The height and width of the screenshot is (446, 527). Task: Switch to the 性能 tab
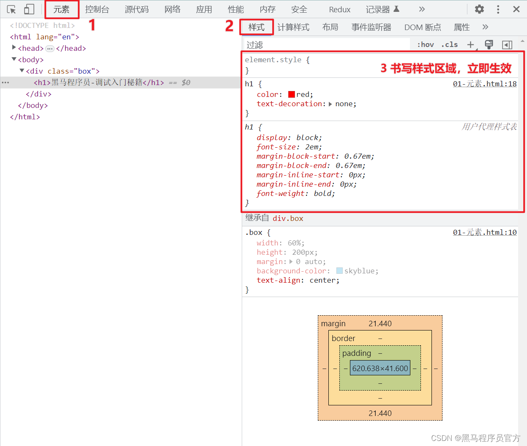pos(236,9)
